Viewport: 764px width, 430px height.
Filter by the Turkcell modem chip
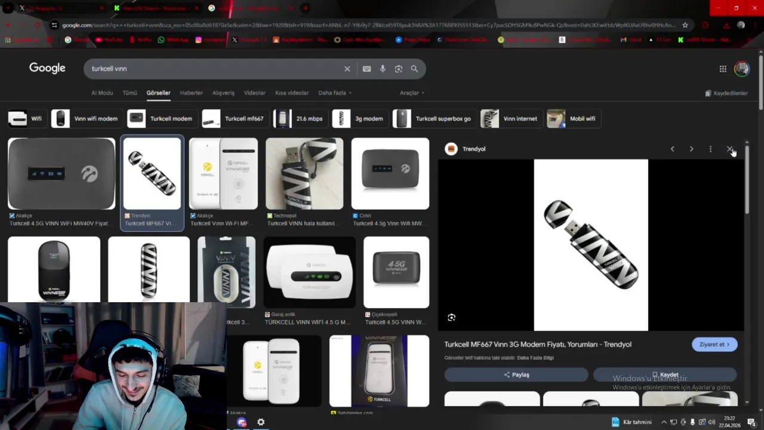coord(162,118)
